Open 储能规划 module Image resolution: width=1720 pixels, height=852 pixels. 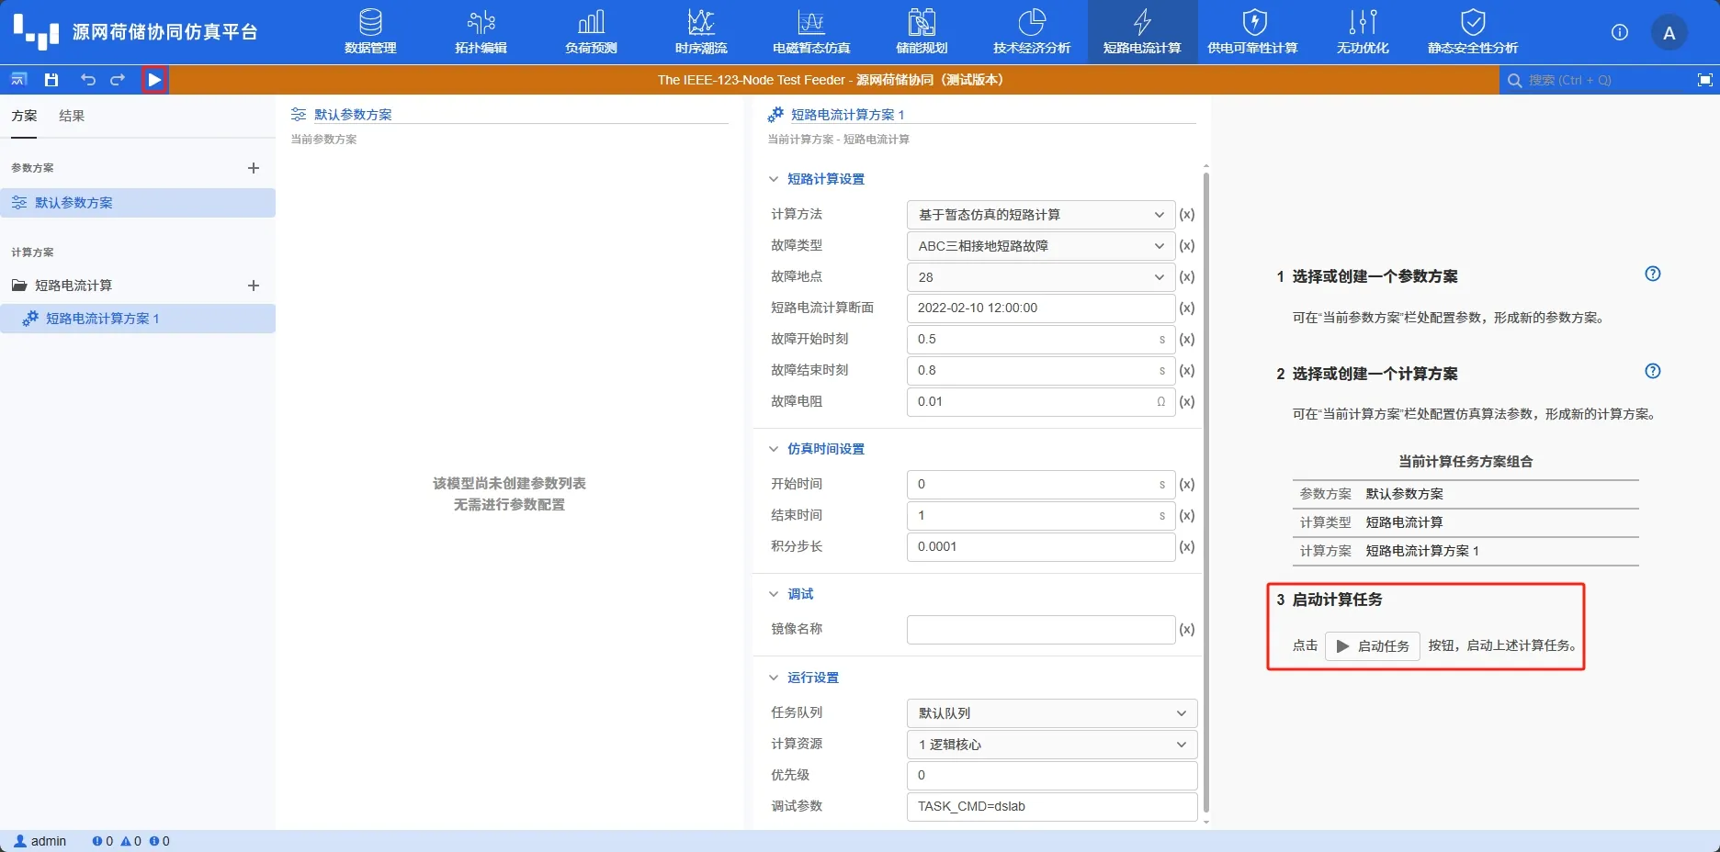coord(922,32)
